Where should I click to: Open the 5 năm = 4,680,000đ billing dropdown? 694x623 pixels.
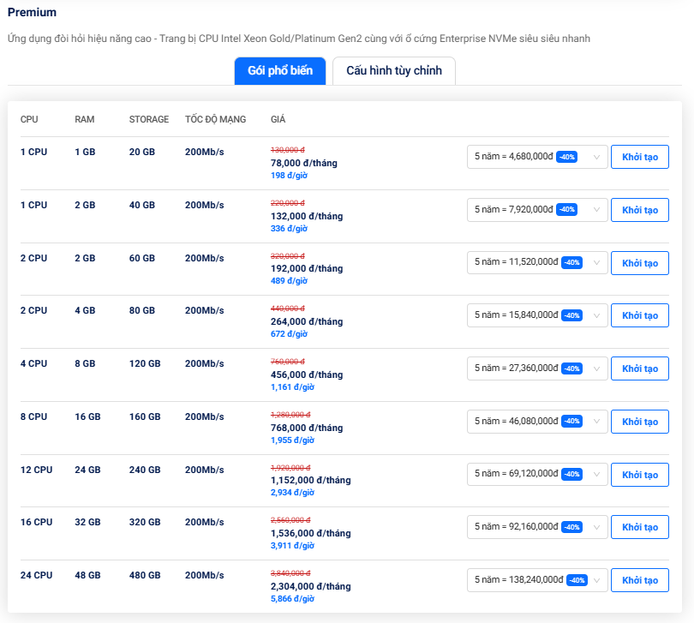[537, 157]
